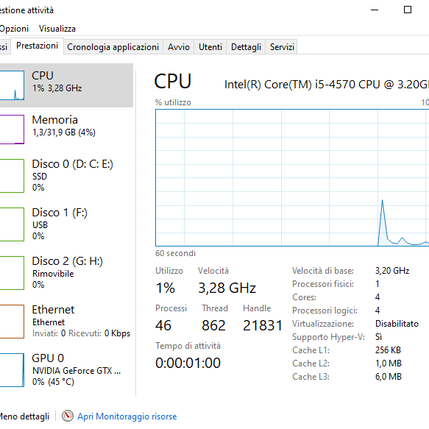The width and height of the screenshot is (429, 429).
Task: Open the Opzioni menu
Action: pos(14,29)
